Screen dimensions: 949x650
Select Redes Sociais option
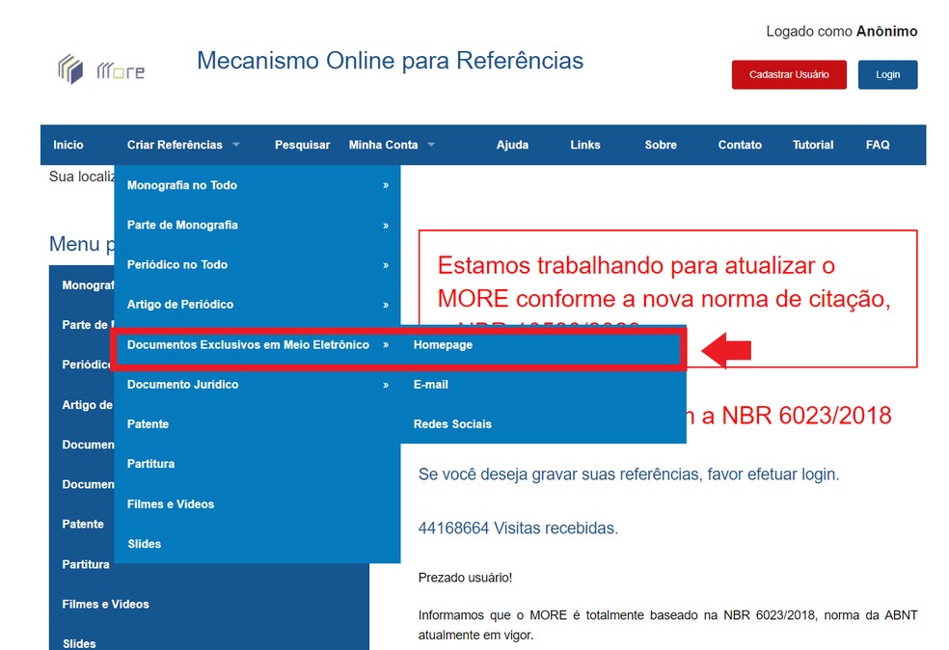[451, 424]
